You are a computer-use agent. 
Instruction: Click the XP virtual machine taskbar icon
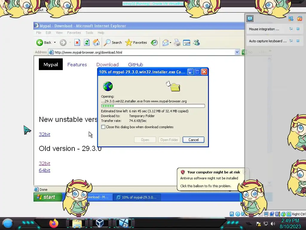[124, 223]
